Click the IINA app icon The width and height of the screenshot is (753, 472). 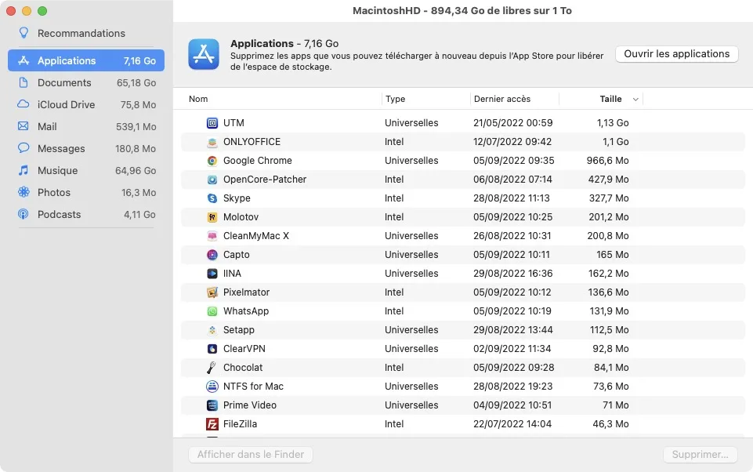pos(212,274)
